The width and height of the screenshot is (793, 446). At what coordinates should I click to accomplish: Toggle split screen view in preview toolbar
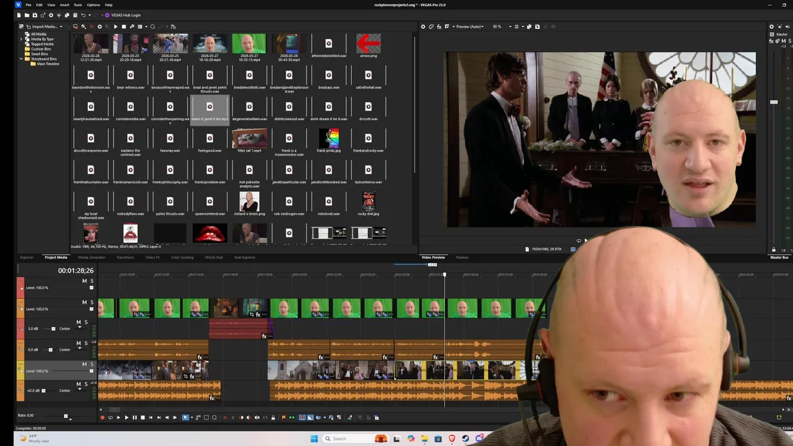[447, 27]
